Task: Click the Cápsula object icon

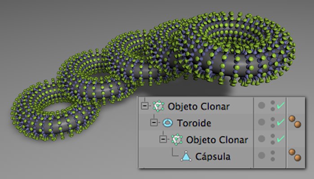Action: 186,156
